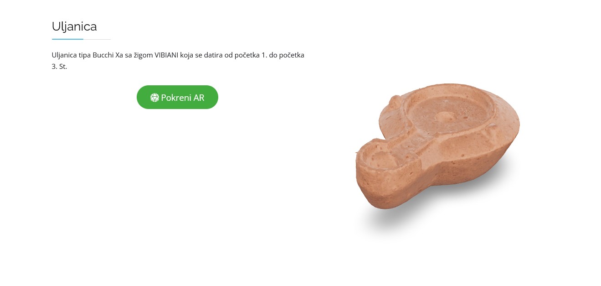This screenshot has width=601, height=286.
Task: Click the word Uljanica starting the description
Action: [x=64, y=55]
